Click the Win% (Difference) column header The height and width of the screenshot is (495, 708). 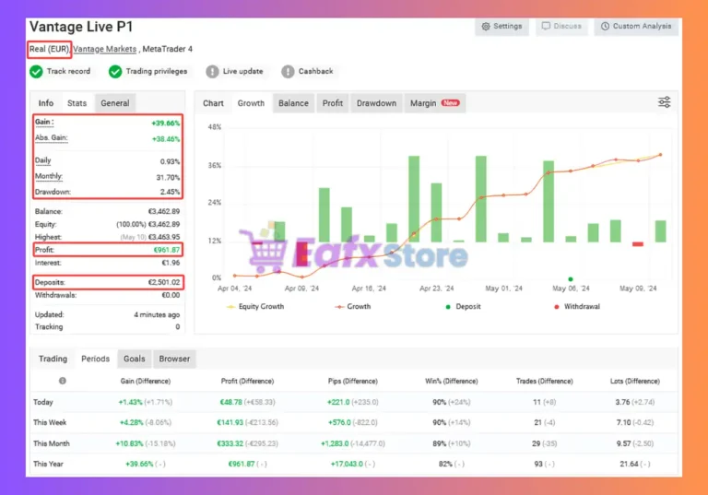(452, 382)
